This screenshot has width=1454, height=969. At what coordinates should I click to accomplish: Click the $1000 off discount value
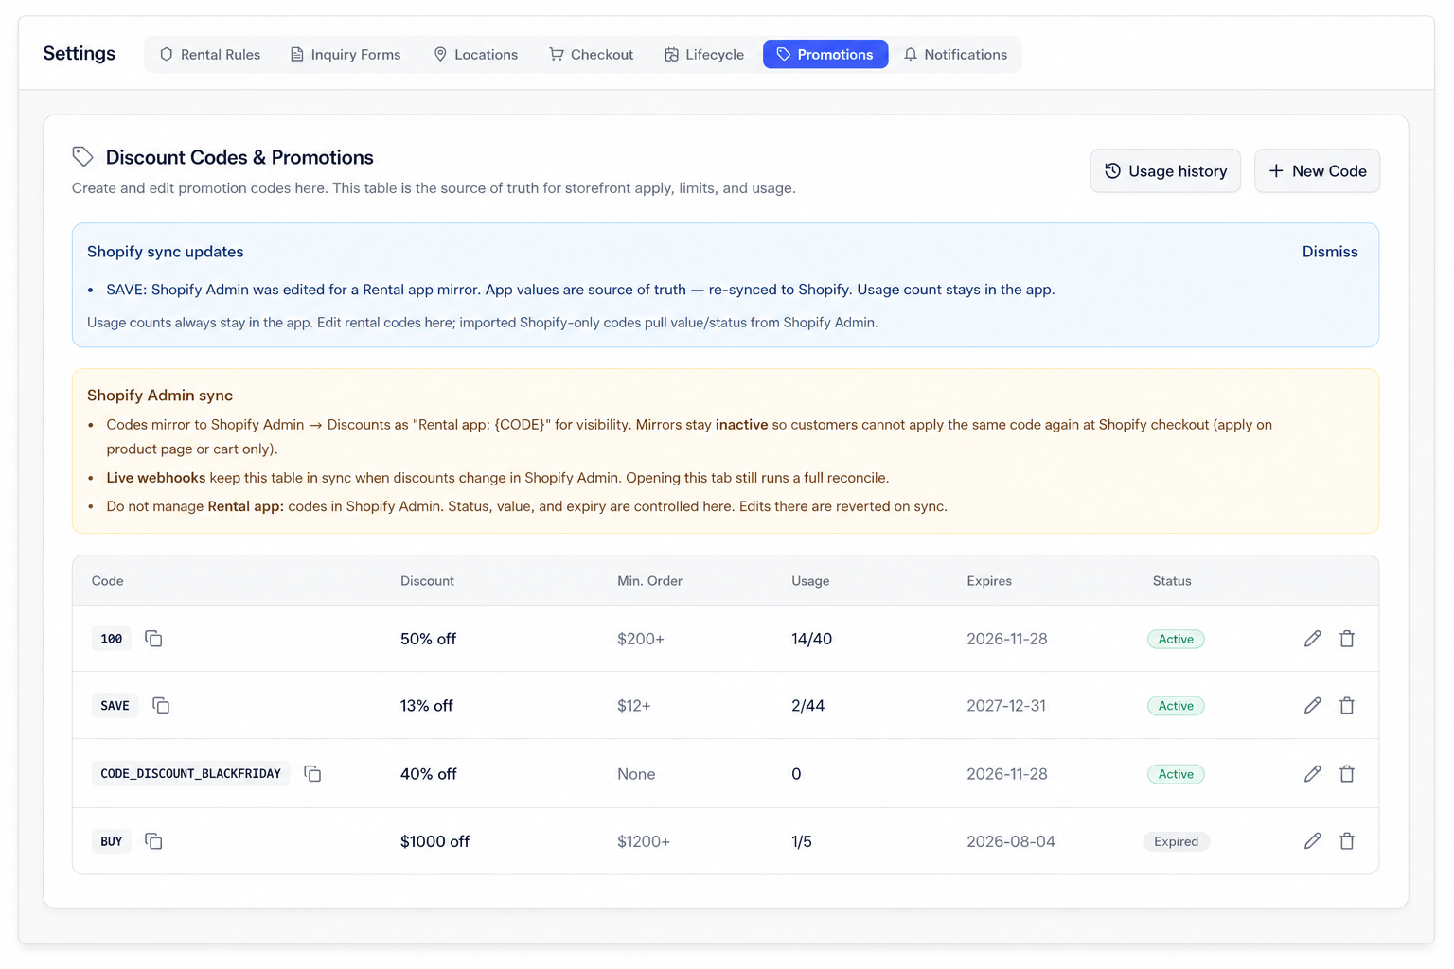[x=434, y=841]
